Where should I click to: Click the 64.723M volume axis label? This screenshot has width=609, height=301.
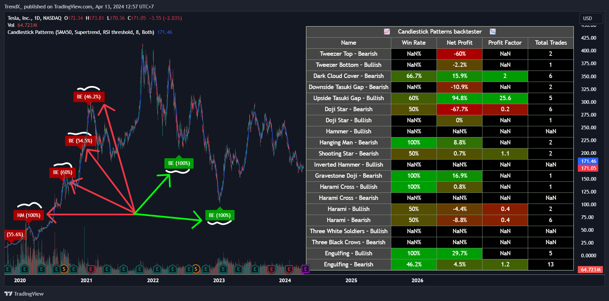click(591, 270)
